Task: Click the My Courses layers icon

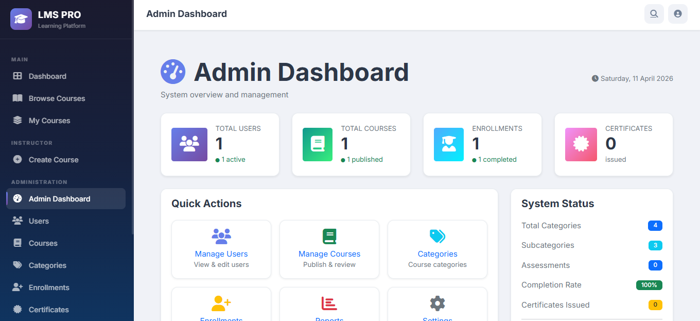Action: click(17, 121)
